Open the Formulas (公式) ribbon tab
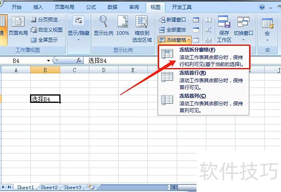281x192 pixels. [x=91, y=7]
